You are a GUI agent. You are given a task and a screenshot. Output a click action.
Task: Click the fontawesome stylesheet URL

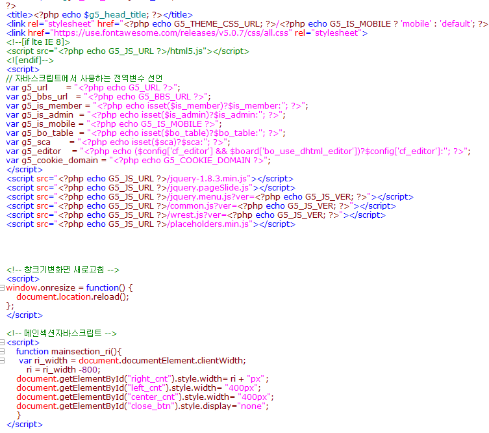pos(171,33)
